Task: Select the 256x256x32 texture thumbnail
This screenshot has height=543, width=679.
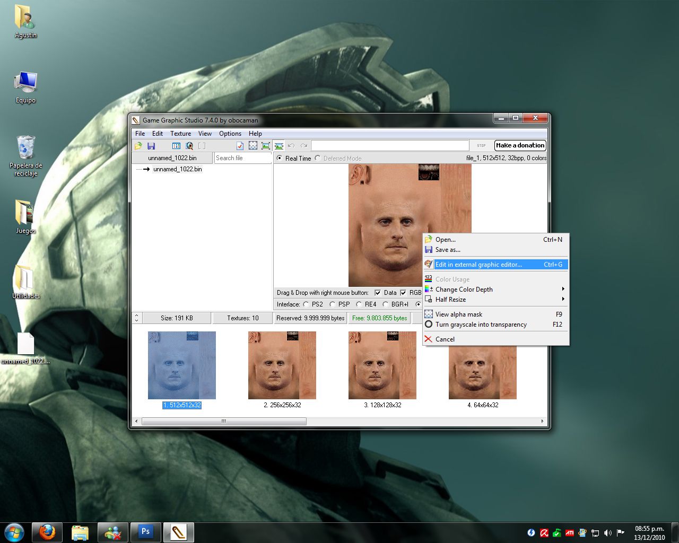Action: 282,365
